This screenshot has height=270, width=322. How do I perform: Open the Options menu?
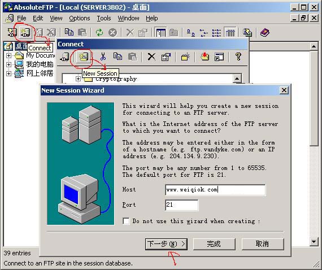[x=80, y=18]
